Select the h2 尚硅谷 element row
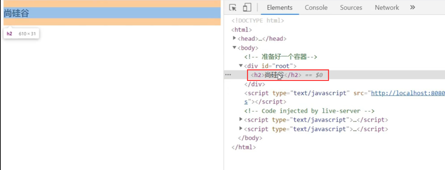 tap(334, 75)
